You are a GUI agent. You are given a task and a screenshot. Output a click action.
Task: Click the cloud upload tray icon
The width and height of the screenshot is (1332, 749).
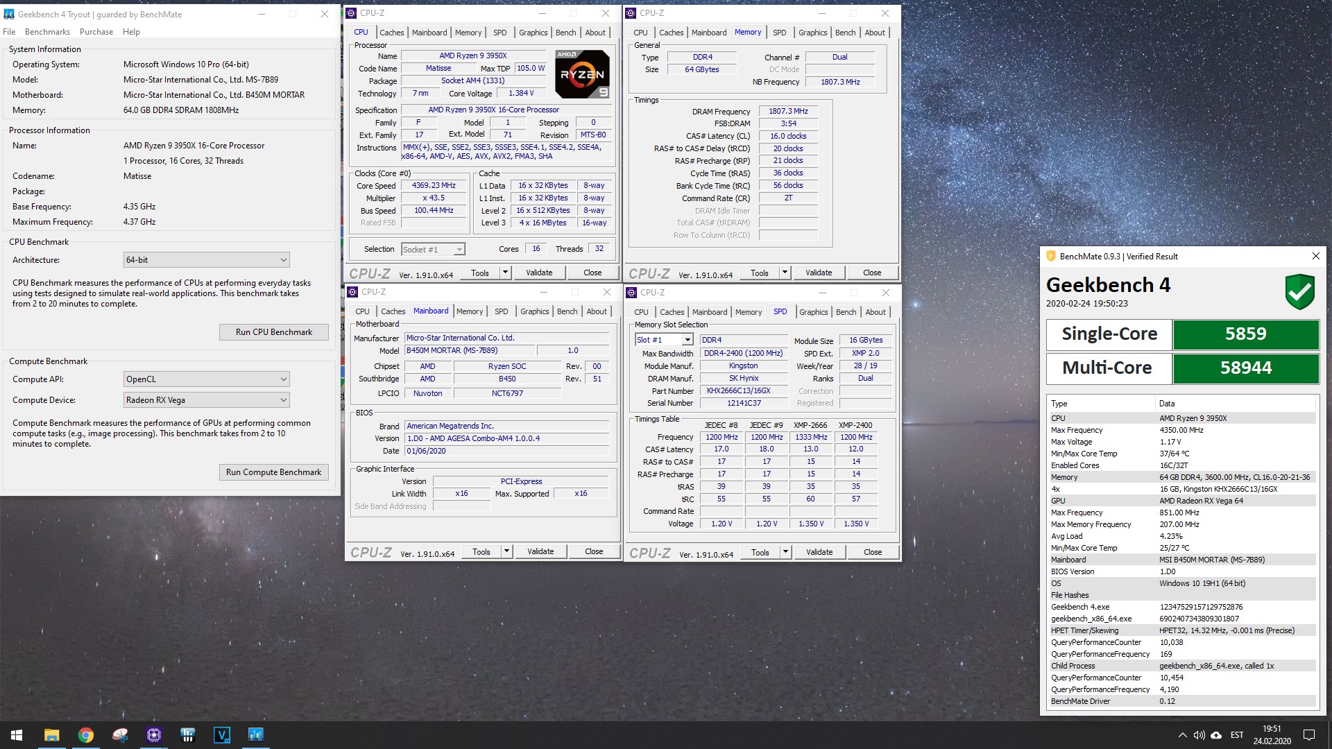[1216, 735]
